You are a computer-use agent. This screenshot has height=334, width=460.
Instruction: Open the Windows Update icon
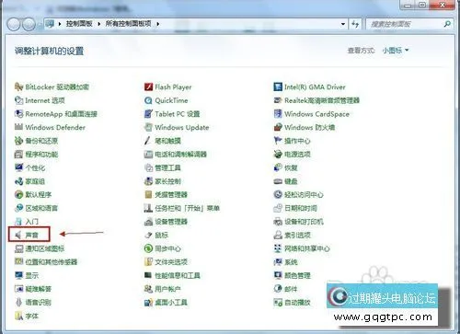pyautogui.click(x=148, y=127)
